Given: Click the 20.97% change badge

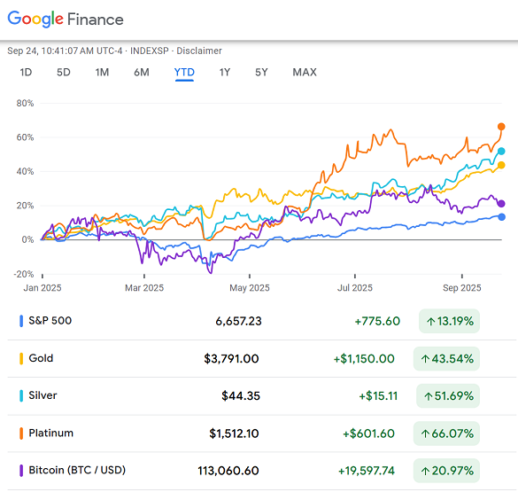Looking at the screenshot, I should point(446,471).
